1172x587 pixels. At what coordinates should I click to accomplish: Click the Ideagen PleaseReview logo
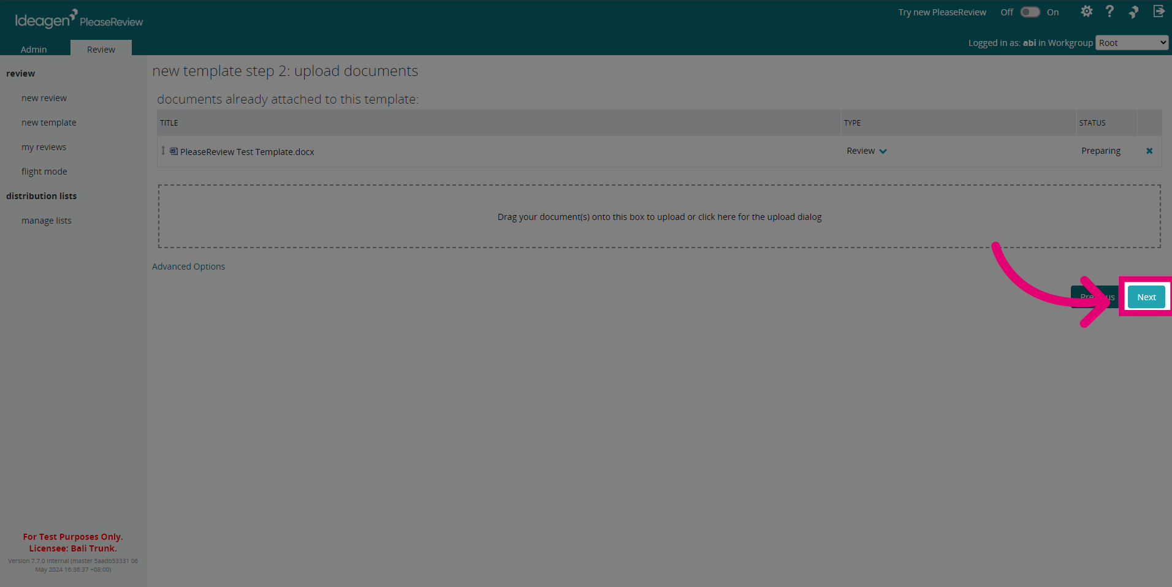click(x=79, y=19)
